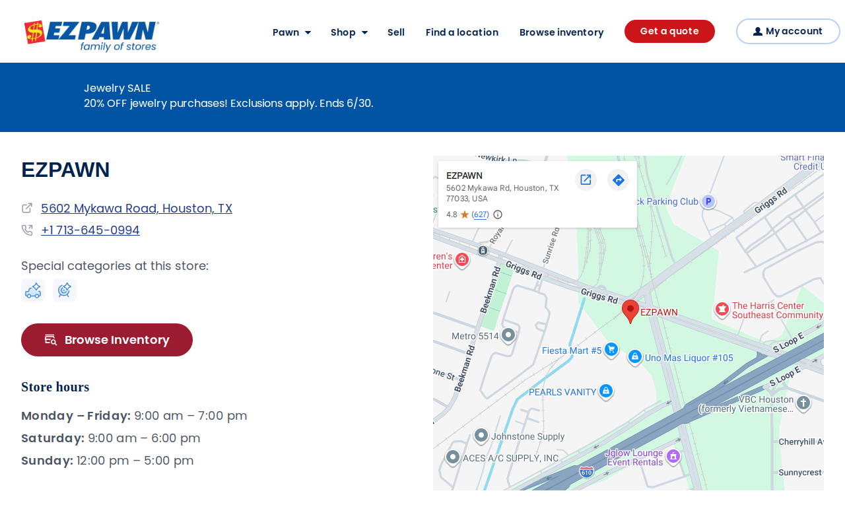
Task: Open larger map via external-link icon
Action: click(x=586, y=180)
